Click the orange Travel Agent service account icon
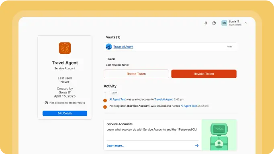 [65, 48]
